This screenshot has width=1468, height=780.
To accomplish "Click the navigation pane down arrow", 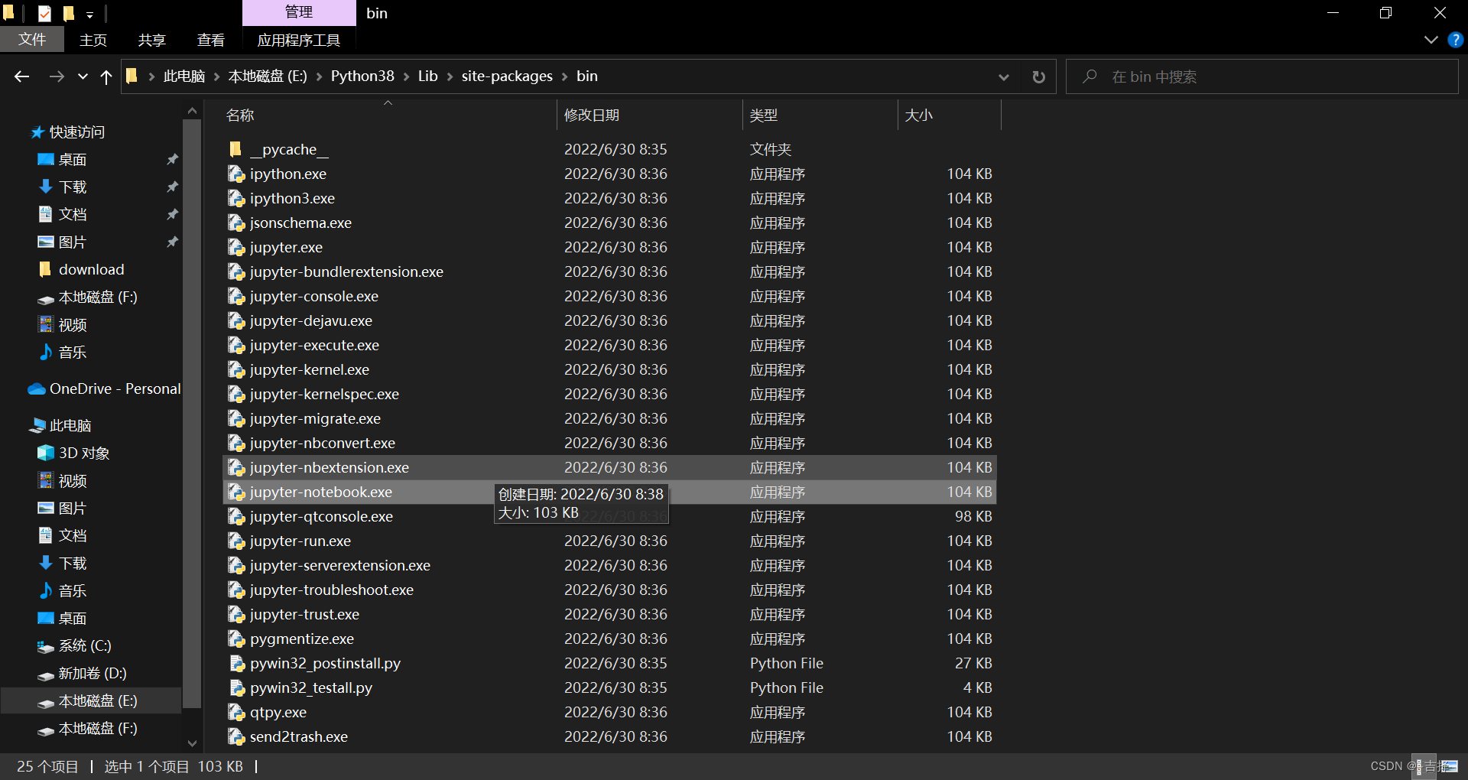I will coord(192,743).
